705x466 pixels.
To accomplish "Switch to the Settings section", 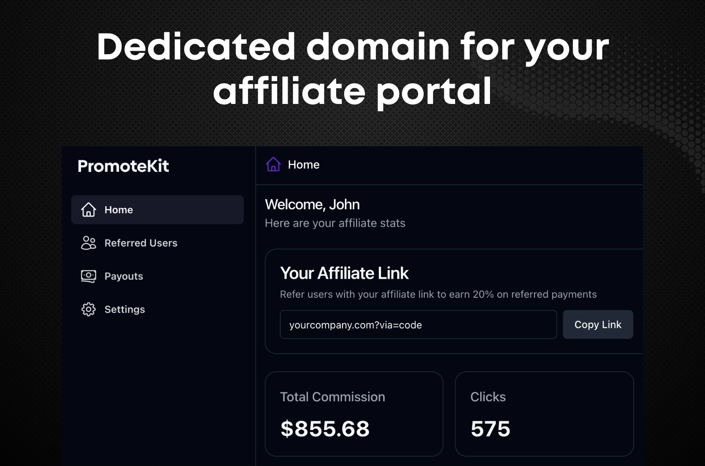I will 125,309.
